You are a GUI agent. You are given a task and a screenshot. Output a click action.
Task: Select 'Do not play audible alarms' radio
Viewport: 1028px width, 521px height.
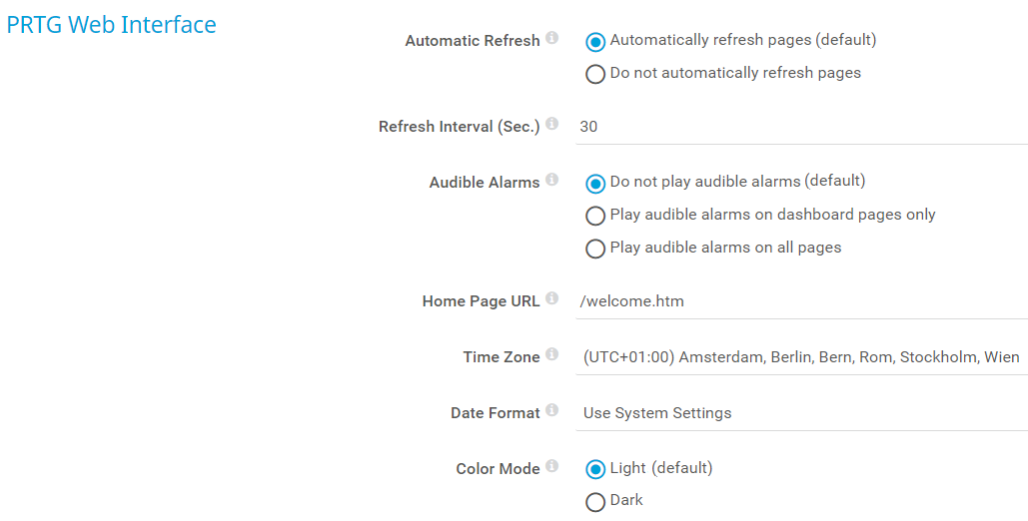coord(595,184)
